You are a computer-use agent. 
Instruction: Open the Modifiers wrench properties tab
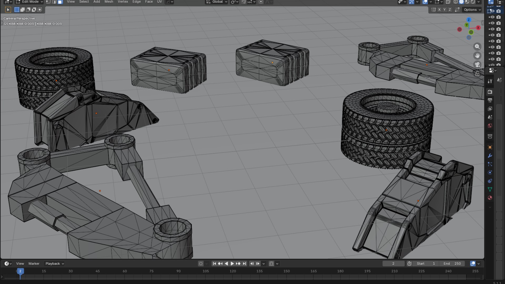(x=490, y=156)
